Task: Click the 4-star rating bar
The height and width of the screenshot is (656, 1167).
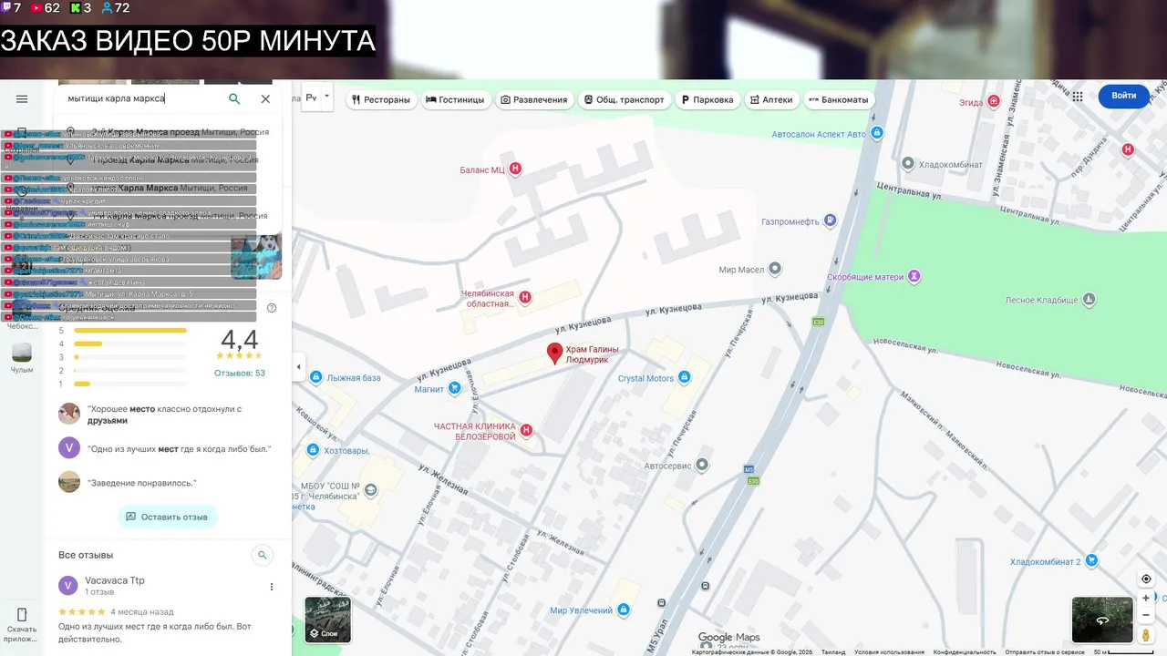Action: click(130, 343)
